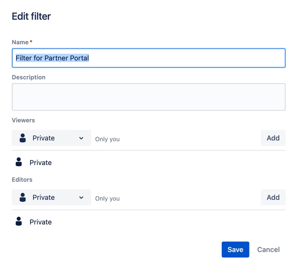Click the chevron arrow in the Editors dropdown

click(81, 197)
